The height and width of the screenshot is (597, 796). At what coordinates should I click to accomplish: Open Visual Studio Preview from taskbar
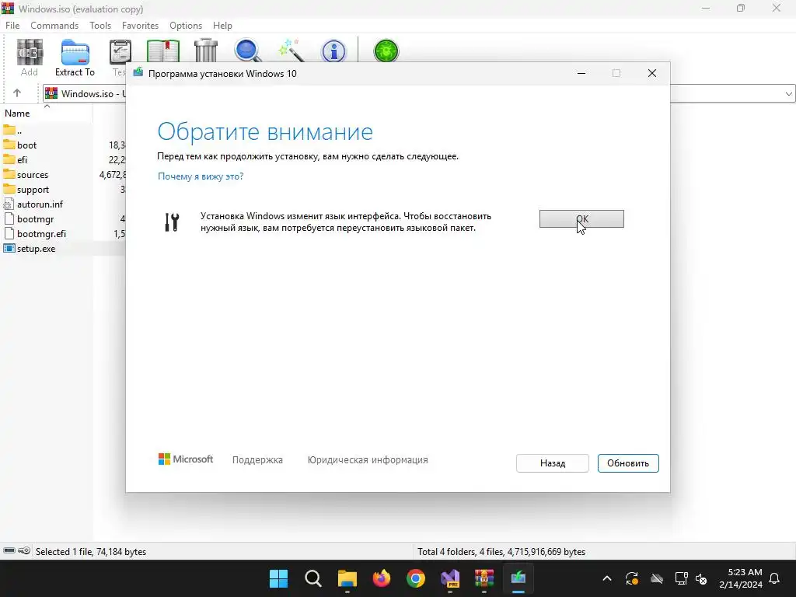450,578
